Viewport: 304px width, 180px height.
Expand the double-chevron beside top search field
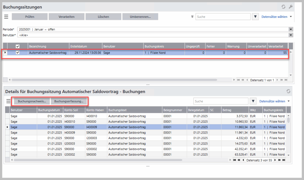pos(192,17)
